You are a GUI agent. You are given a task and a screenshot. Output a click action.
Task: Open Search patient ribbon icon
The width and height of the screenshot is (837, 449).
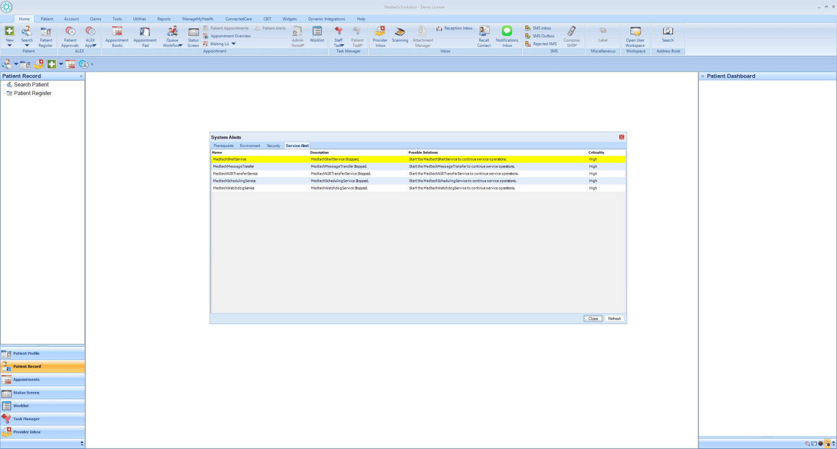27,31
